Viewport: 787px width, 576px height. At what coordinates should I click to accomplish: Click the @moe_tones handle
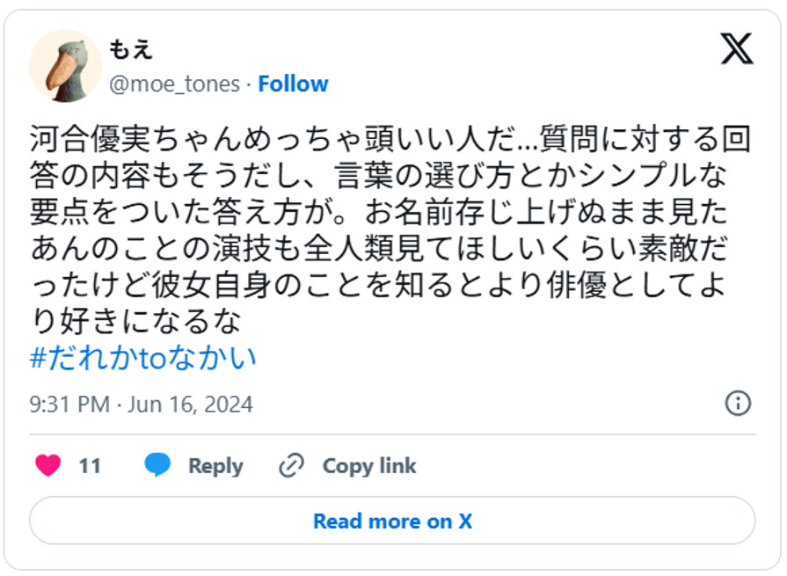(174, 84)
